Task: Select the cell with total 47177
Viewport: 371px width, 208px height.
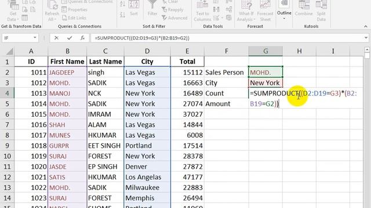Action: pos(187,177)
